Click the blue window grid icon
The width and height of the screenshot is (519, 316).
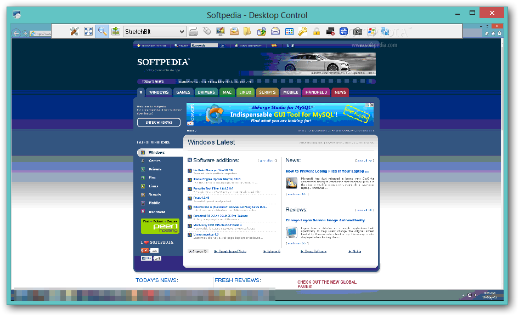(289, 31)
